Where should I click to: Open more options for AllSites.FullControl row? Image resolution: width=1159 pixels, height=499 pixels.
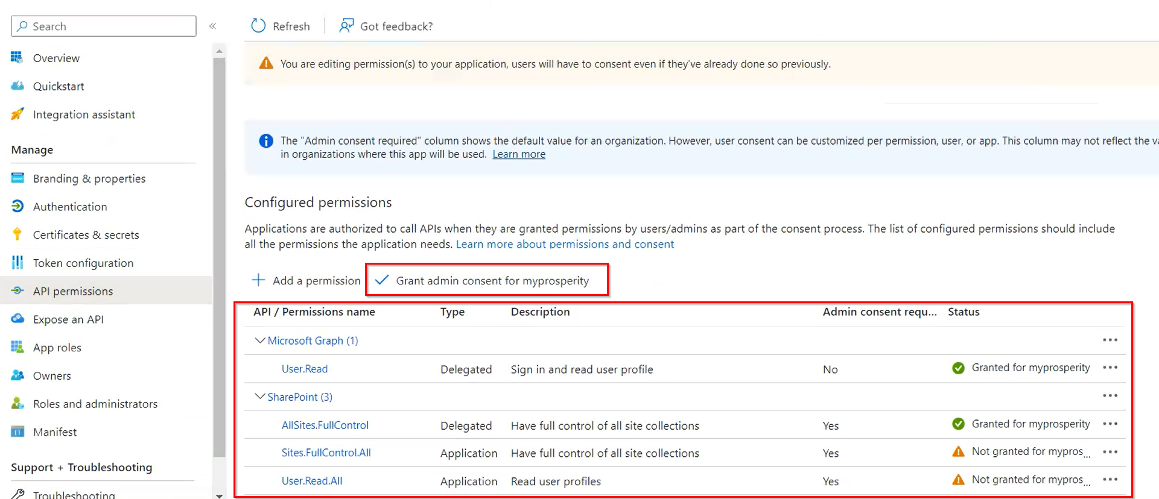pyautogui.click(x=1110, y=424)
